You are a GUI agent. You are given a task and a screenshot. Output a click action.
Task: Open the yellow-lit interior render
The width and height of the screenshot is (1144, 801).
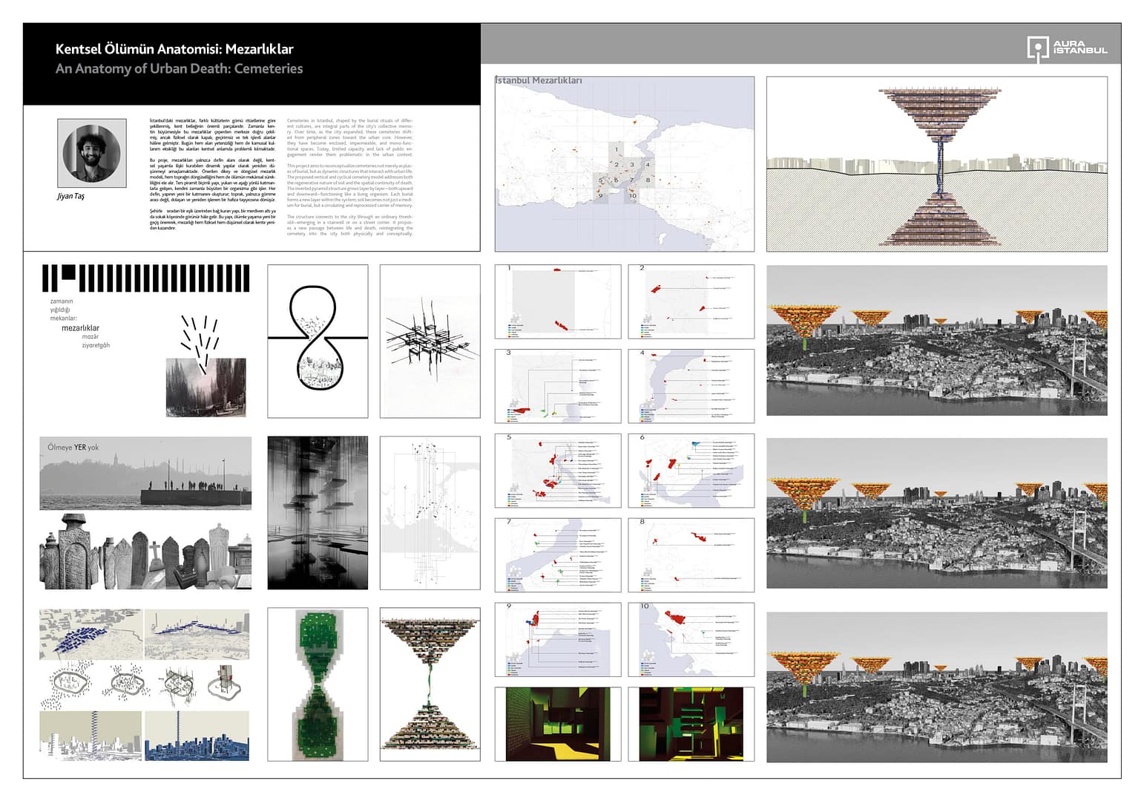pos(557,724)
